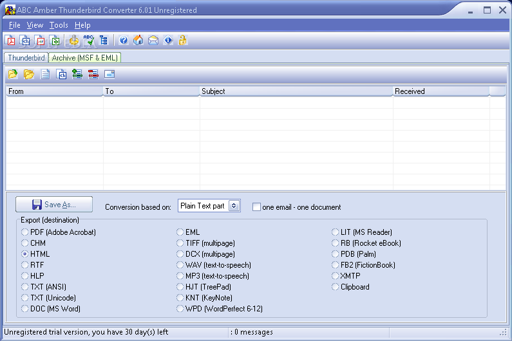
Task: Choose HJT (TreePad) export format
Action: tap(204, 287)
